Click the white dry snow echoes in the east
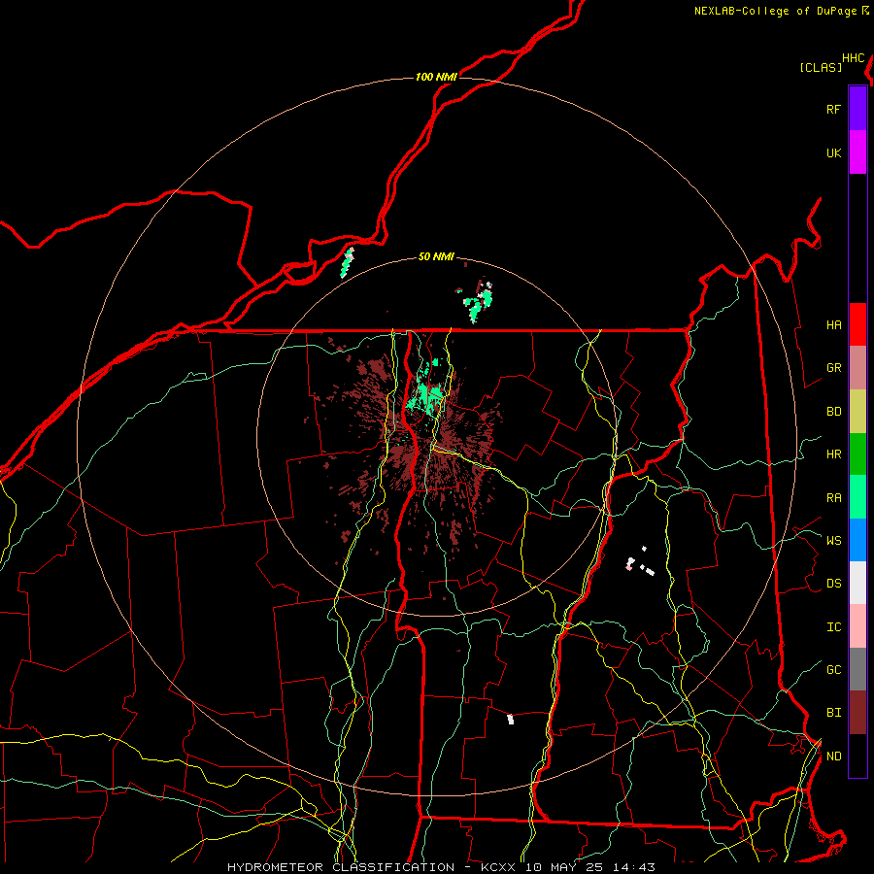The width and height of the screenshot is (874, 874). point(640,562)
